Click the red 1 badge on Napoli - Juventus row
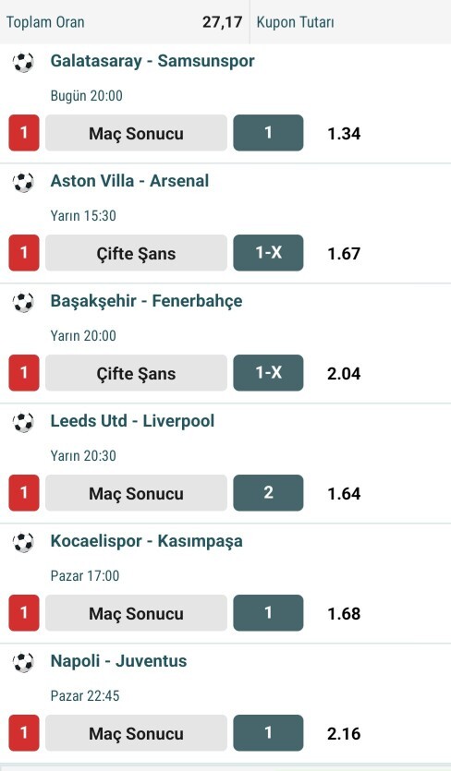Viewport: 451px width, 771px height. tap(24, 732)
